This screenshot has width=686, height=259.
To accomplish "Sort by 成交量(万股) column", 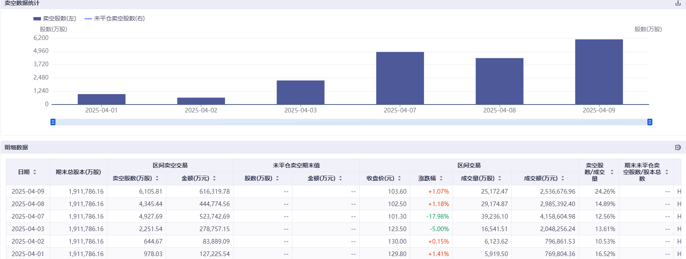I will coord(500,178).
